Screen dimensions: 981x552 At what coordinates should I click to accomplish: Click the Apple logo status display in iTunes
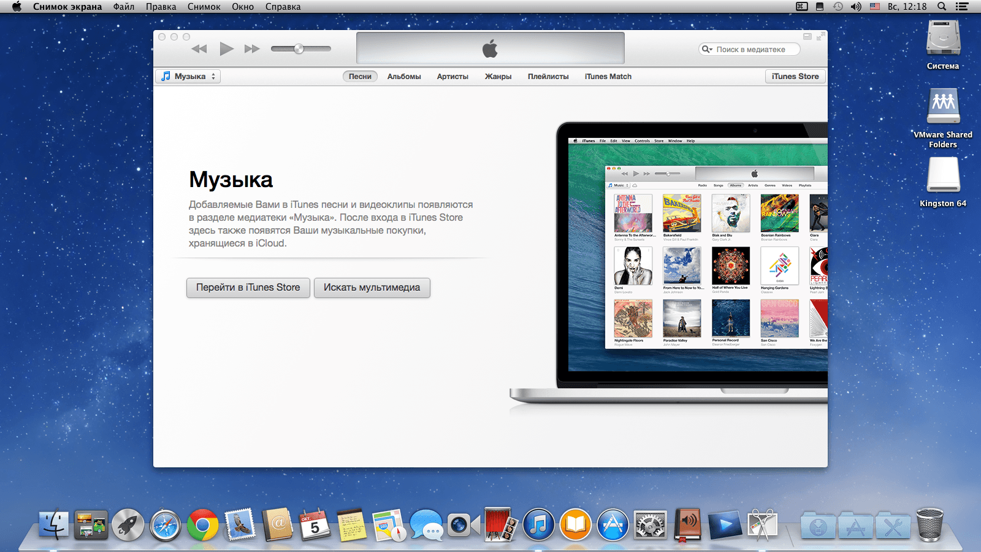pyautogui.click(x=490, y=48)
